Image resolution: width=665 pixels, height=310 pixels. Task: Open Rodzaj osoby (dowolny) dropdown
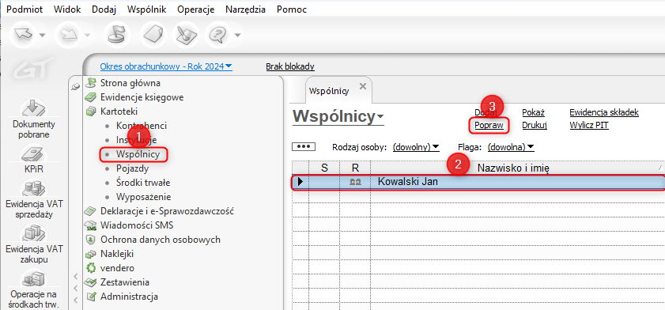click(416, 147)
